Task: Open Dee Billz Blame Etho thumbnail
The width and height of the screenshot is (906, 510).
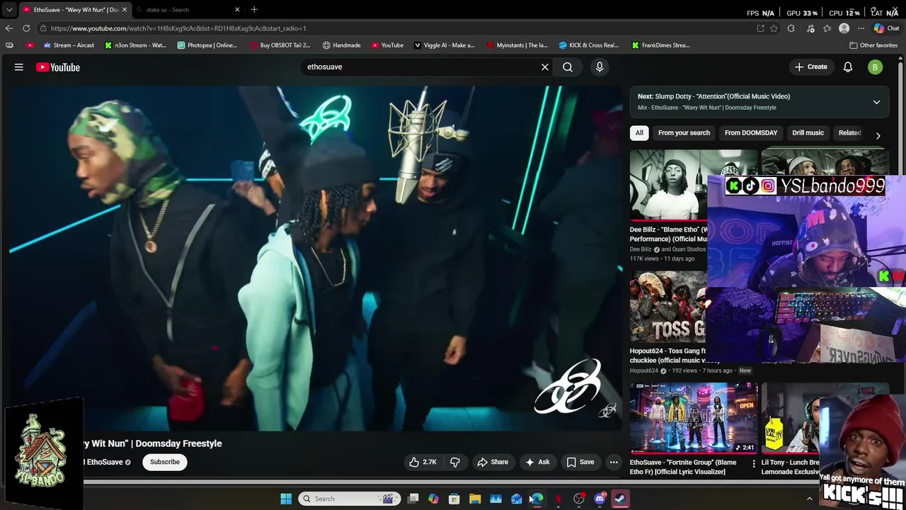Action: point(668,186)
